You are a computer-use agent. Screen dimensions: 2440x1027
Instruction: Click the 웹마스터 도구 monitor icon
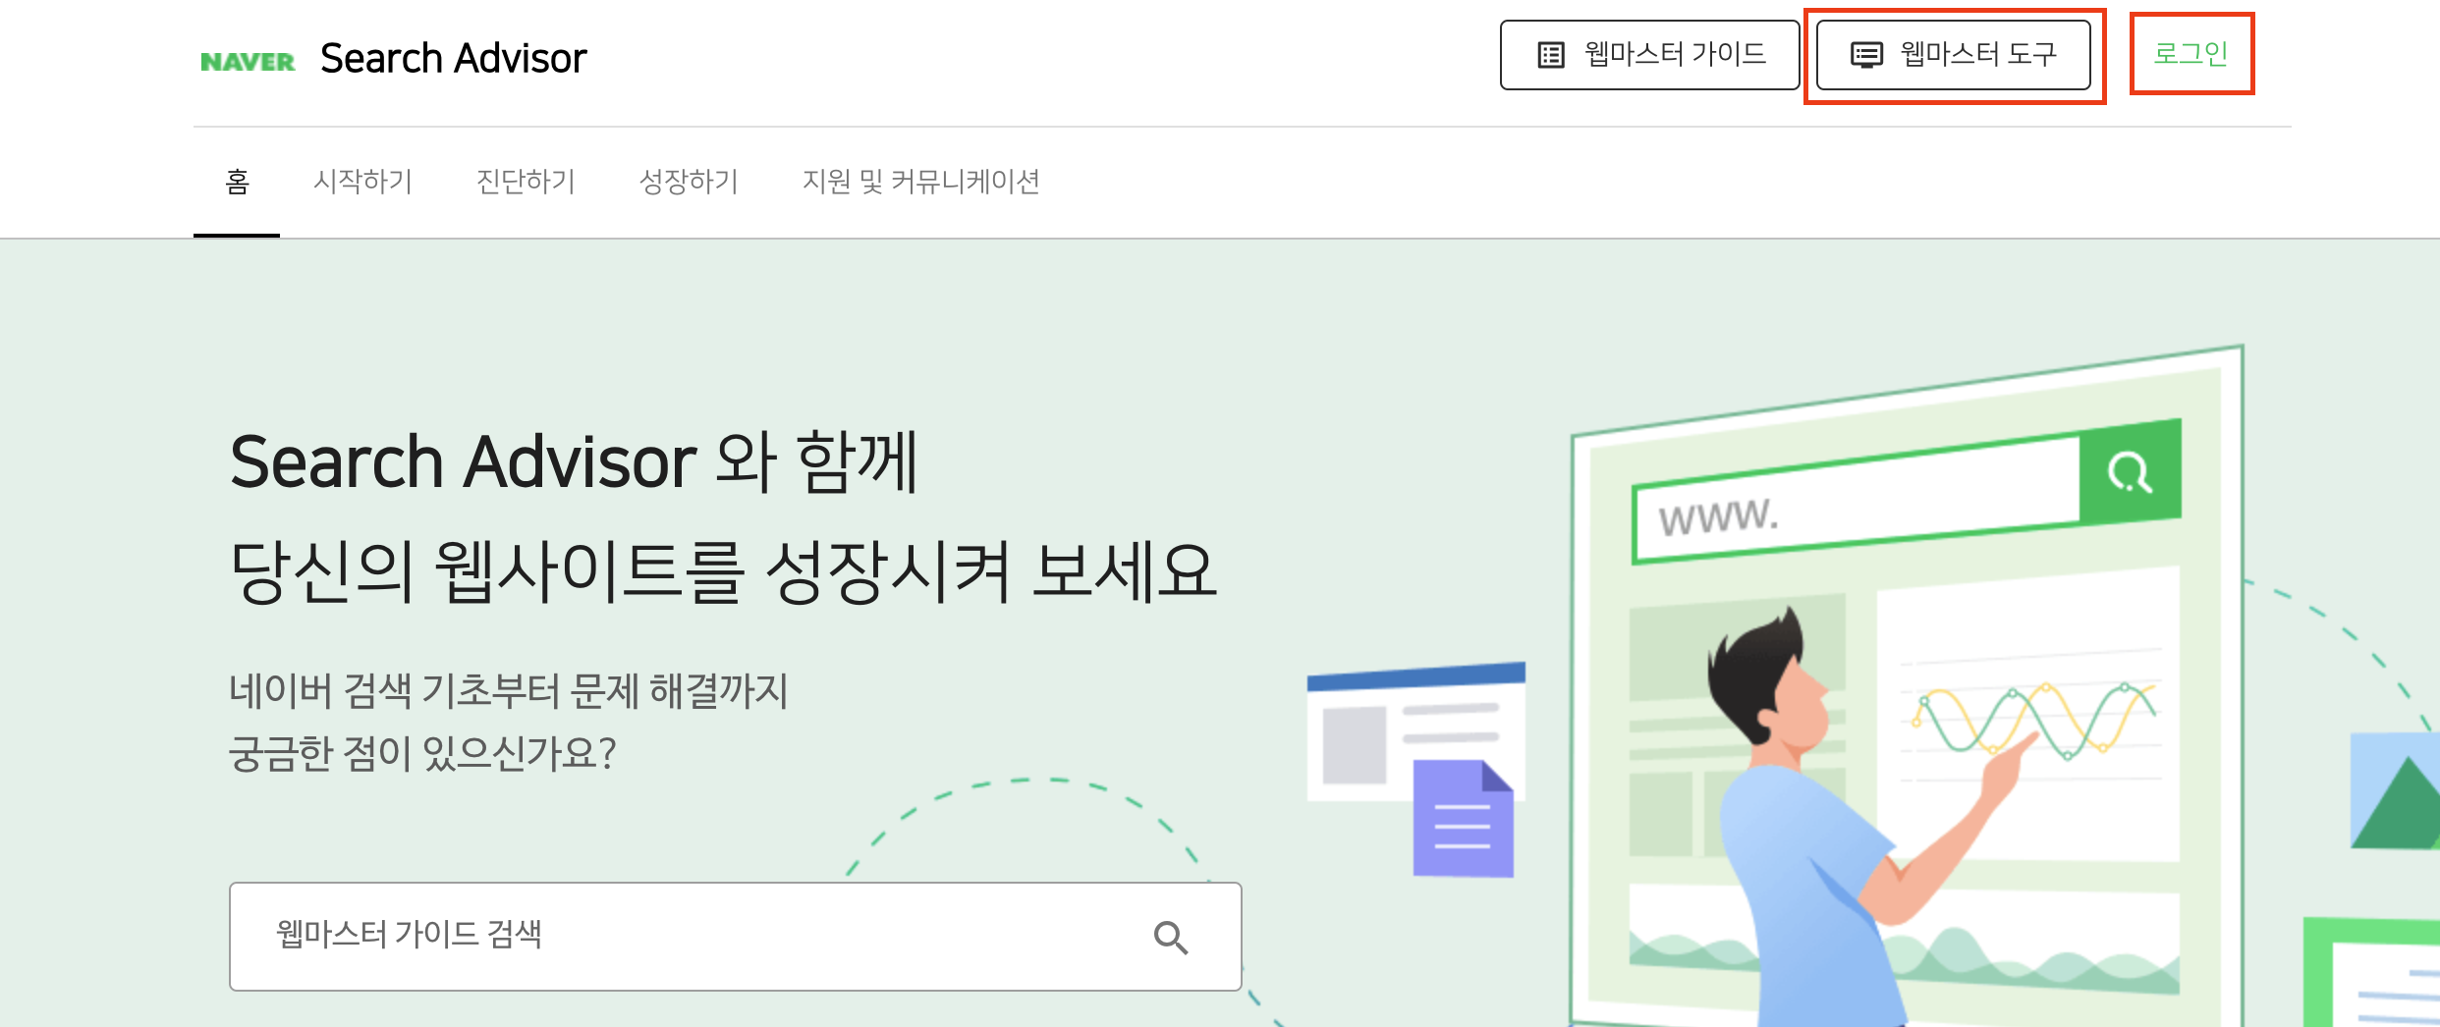pos(1866,55)
